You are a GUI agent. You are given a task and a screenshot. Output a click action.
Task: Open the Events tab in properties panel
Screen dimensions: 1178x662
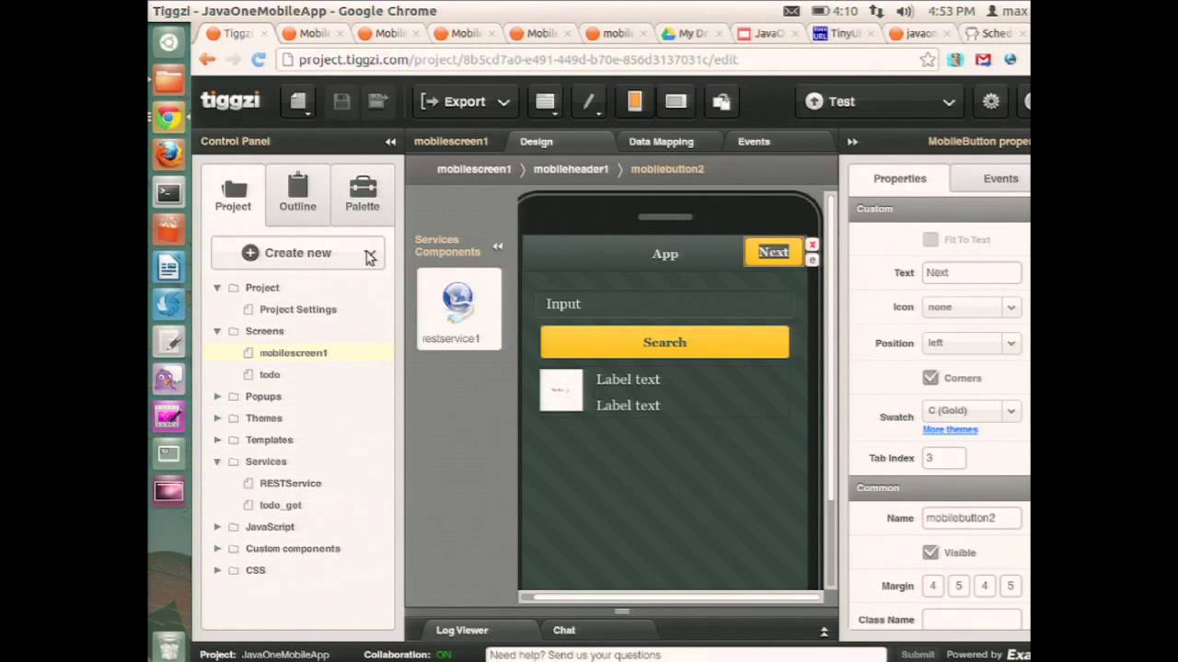point(999,178)
